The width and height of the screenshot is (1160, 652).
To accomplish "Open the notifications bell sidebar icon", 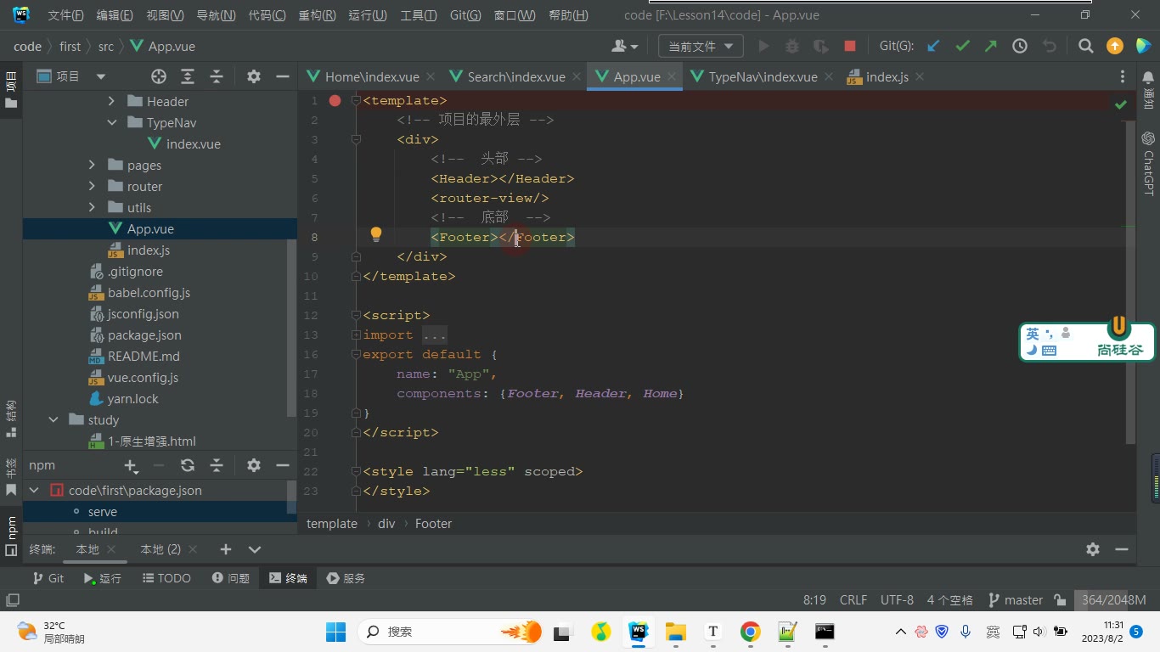I will tap(1148, 77).
